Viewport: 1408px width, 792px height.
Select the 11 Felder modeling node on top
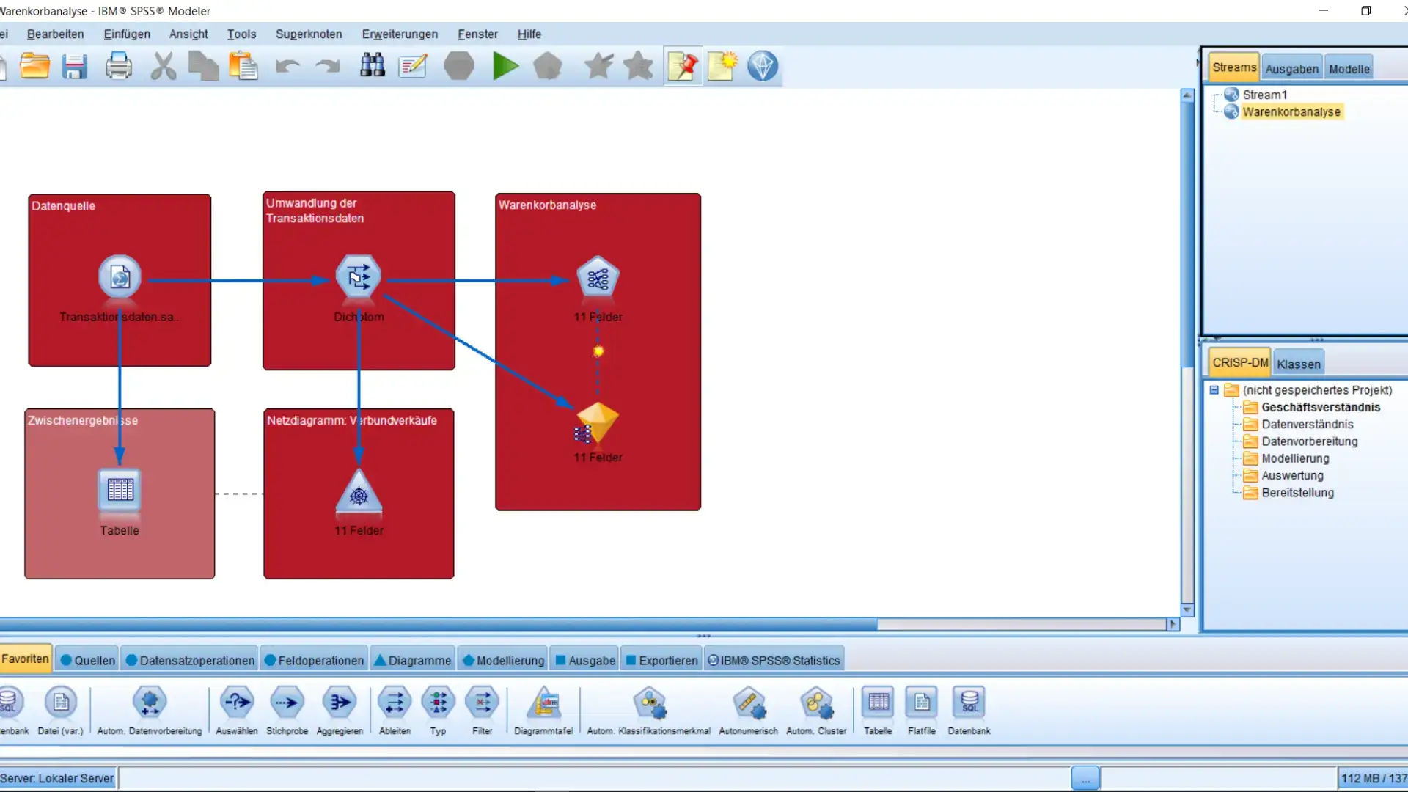598,278
